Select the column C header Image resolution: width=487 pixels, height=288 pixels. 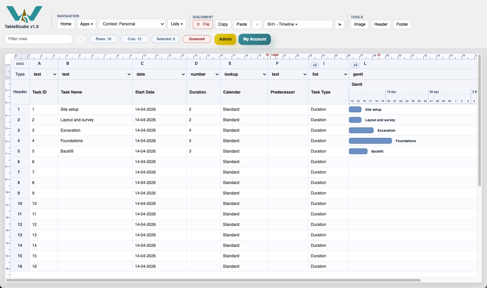pos(159,63)
